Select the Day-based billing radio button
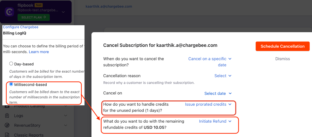The height and width of the screenshot is (137, 312). coord(11,64)
